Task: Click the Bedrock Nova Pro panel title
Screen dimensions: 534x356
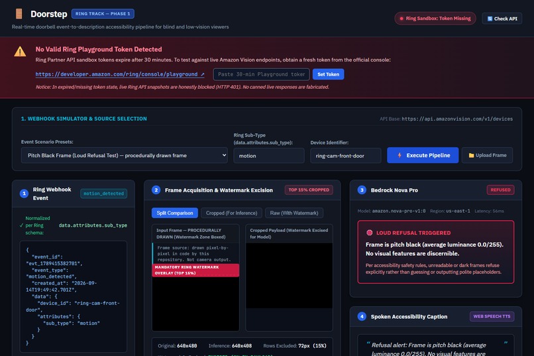Action: (394, 190)
